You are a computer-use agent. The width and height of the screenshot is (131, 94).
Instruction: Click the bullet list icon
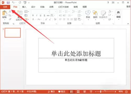pos(60,11)
